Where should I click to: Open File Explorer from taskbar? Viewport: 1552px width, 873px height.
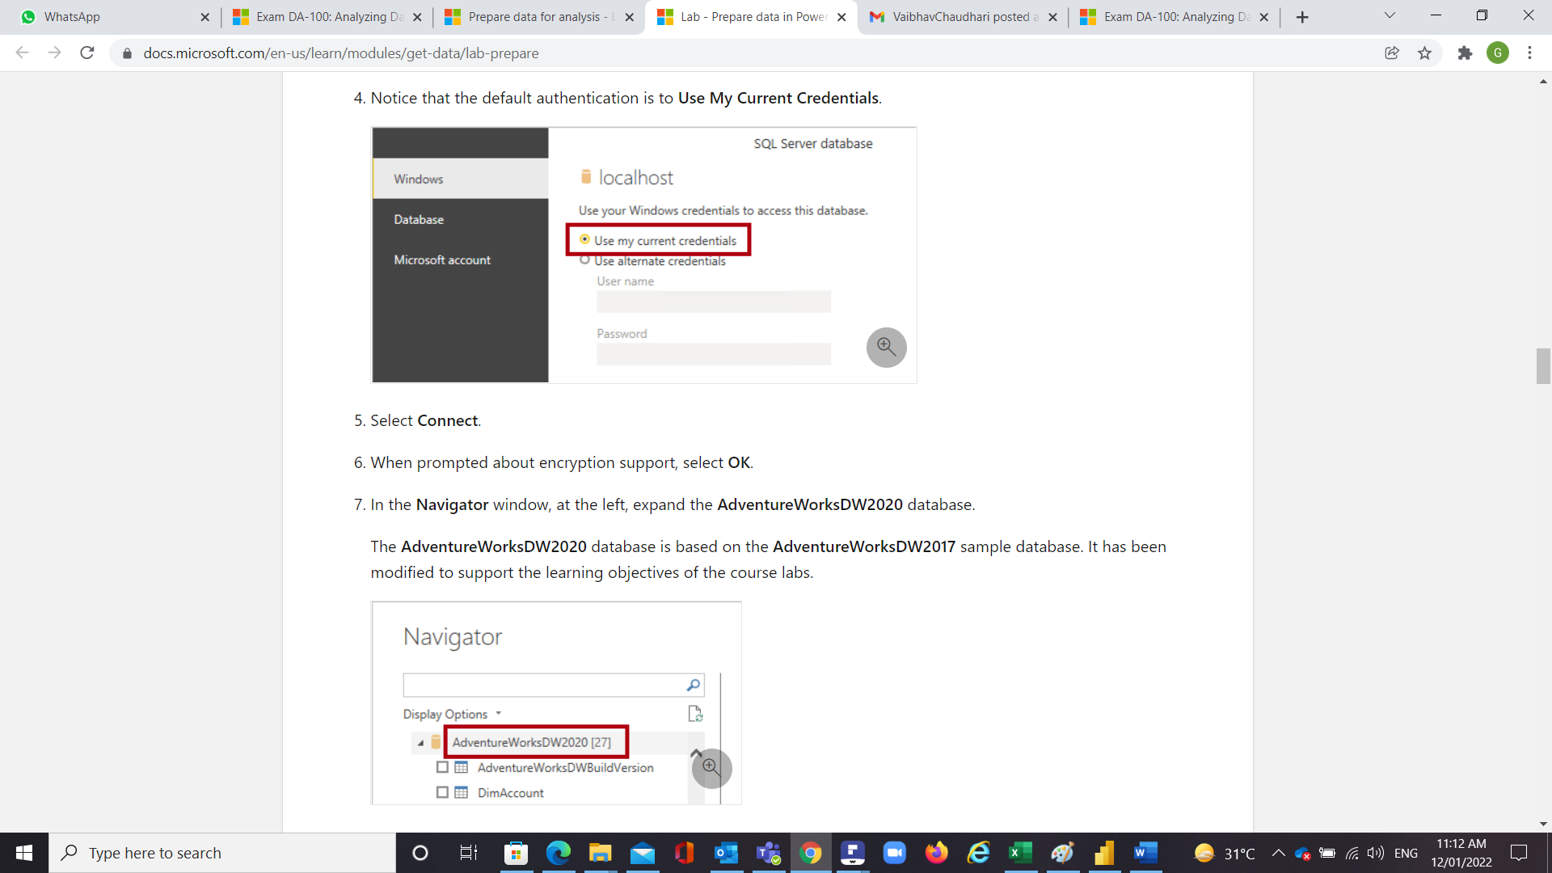click(600, 853)
